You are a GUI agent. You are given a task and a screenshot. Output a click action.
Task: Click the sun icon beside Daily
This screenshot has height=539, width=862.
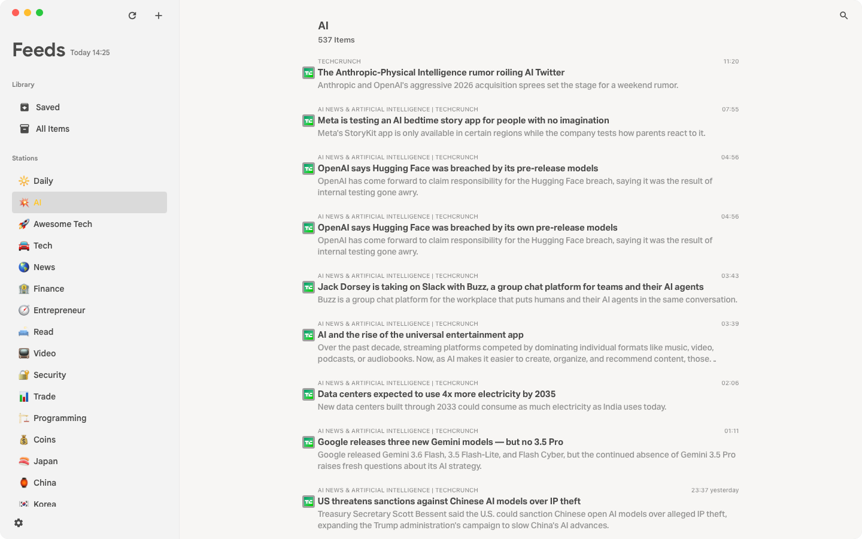tap(24, 181)
